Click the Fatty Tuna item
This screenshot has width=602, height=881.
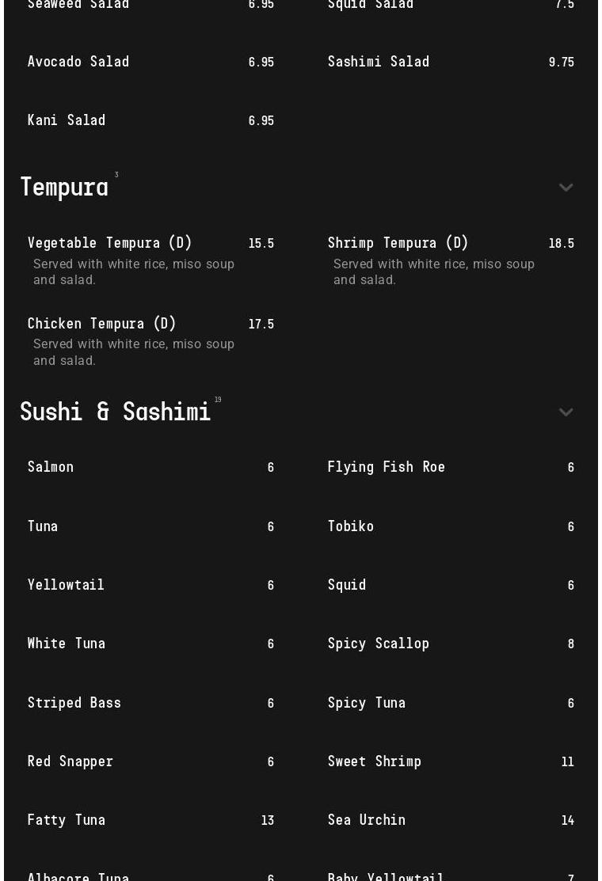[67, 820]
